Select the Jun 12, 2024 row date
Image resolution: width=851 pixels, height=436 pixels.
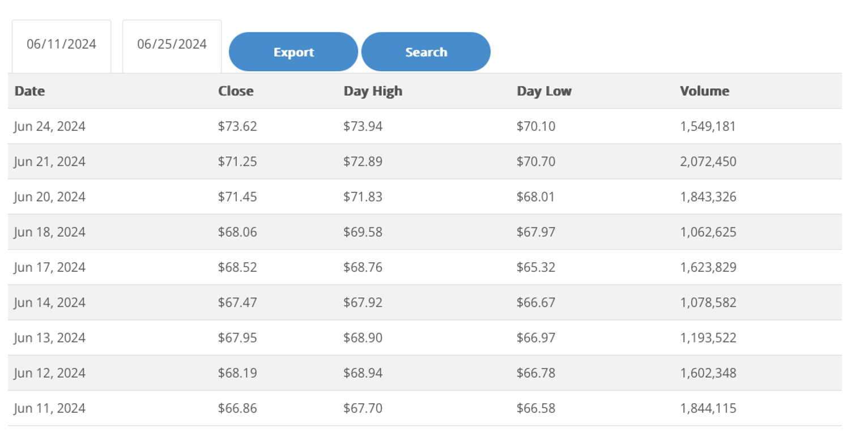[50, 373]
